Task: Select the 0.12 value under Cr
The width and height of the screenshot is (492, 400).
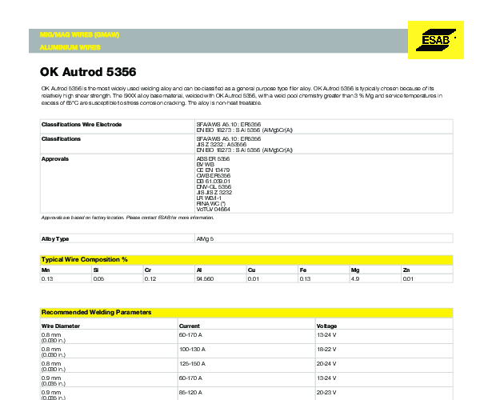Action: pos(150,279)
